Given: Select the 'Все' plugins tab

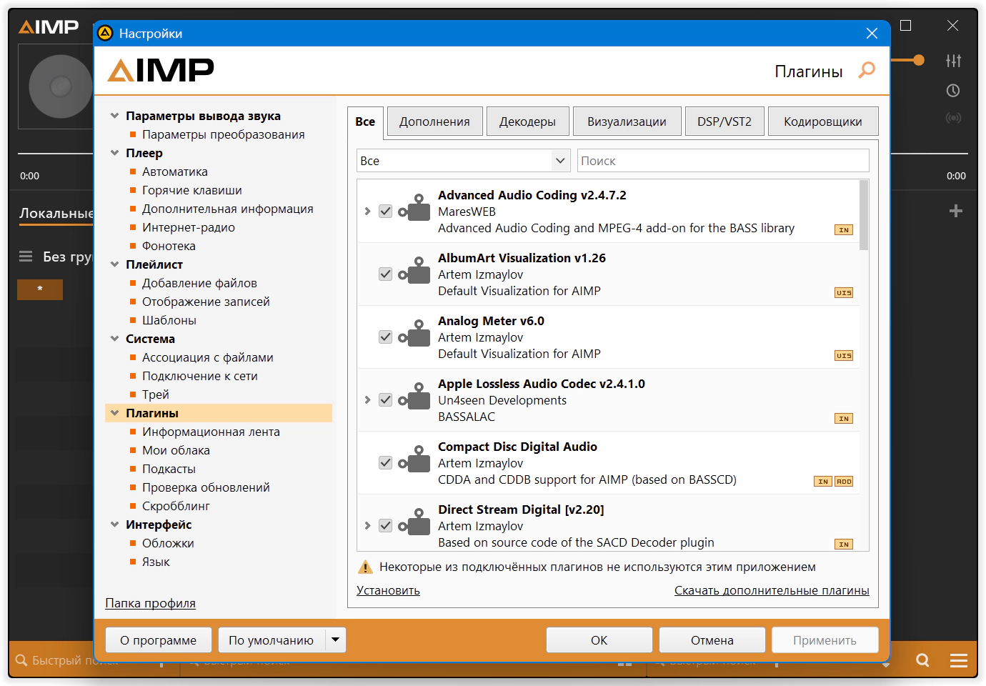Looking at the screenshot, I should tap(365, 121).
